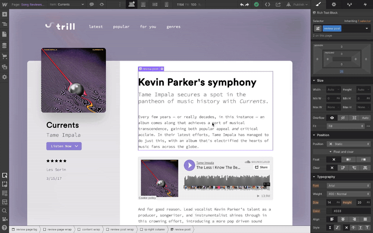The image size is (373, 233).
Task: Open project Settings gear in left sidebar
Action: tap(4, 77)
